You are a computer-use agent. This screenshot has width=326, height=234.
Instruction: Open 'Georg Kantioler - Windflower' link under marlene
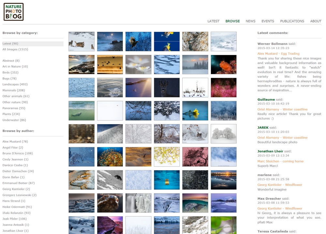(x=280, y=185)
